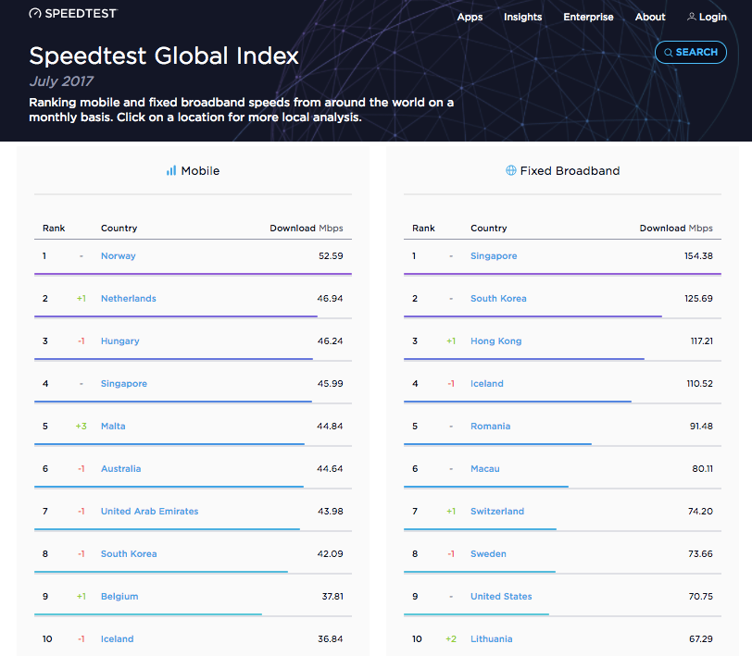
Task: Open the Apps menu
Action: tap(470, 17)
